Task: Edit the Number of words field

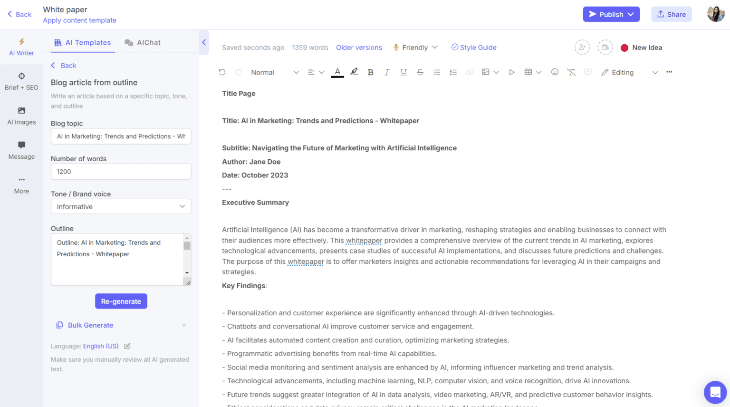Action: pyautogui.click(x=121, y=171)
